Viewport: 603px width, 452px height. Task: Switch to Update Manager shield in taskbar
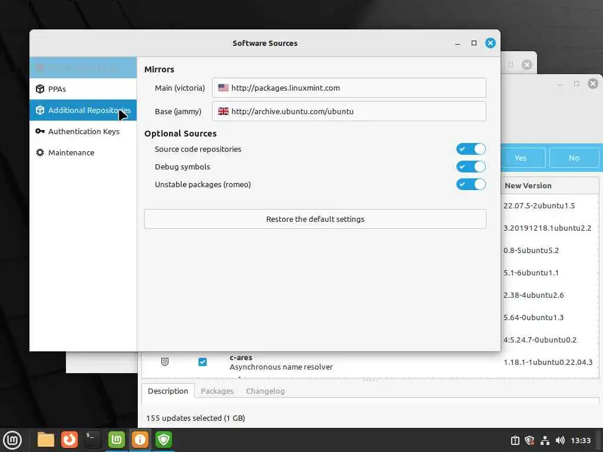(x=164, y=440)
